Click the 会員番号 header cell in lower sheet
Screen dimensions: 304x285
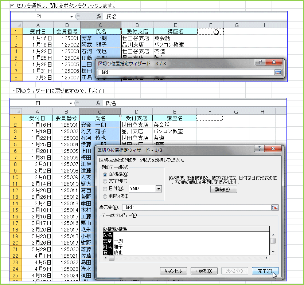click(x=66, y=118)
